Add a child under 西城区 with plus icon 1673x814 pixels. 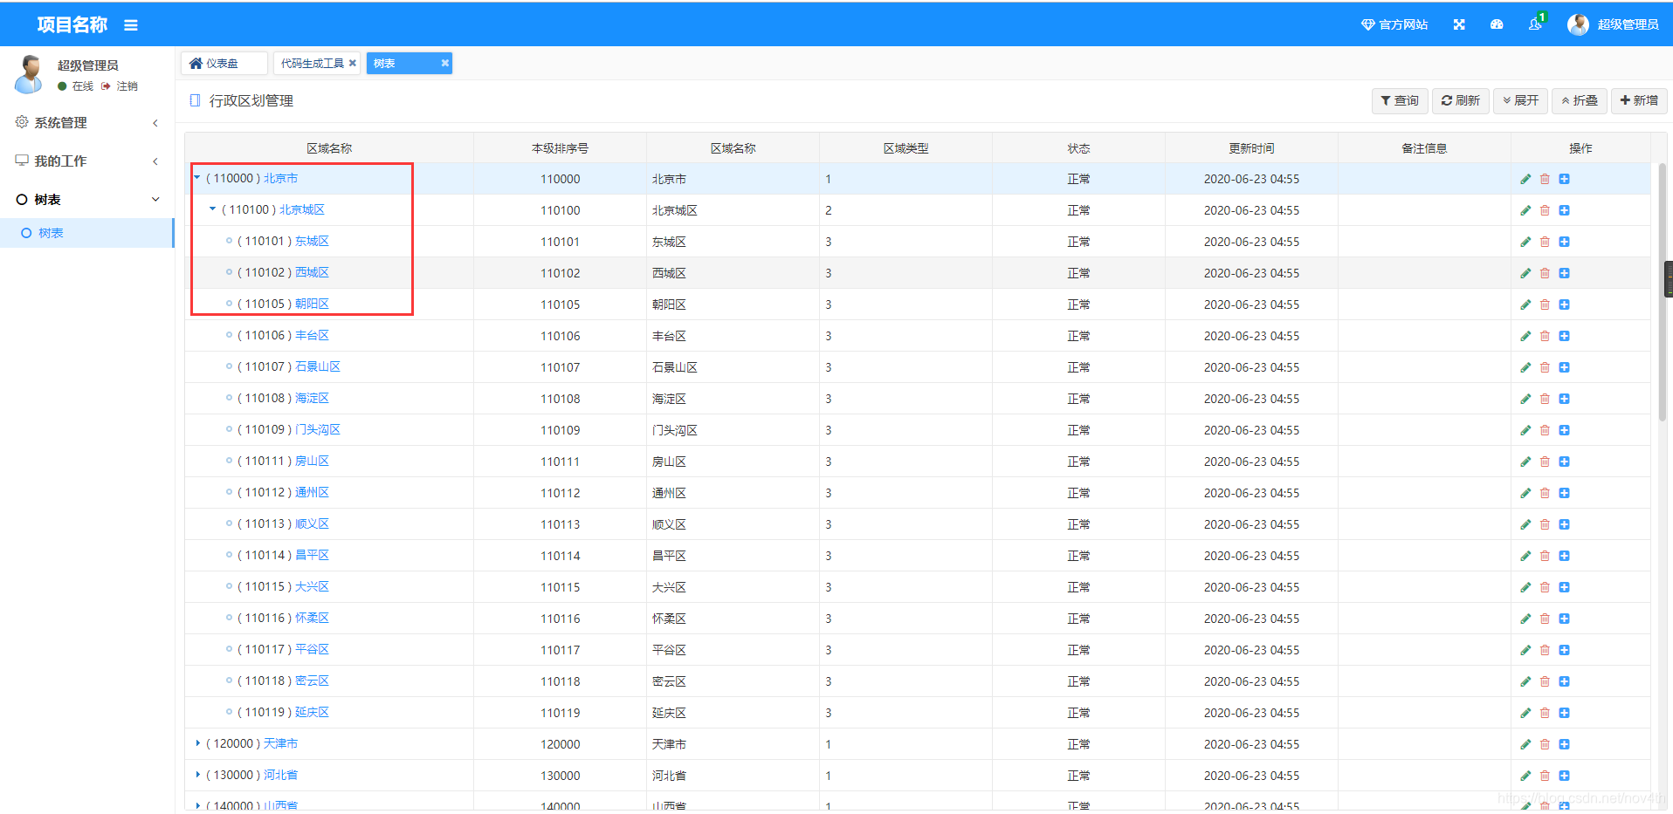click(1564, 273)
